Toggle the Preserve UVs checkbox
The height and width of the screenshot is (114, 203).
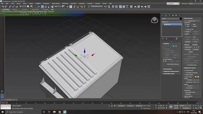pos(185,29)
